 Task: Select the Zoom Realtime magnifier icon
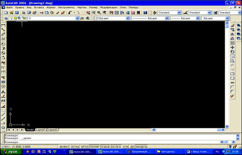[93, 13]
